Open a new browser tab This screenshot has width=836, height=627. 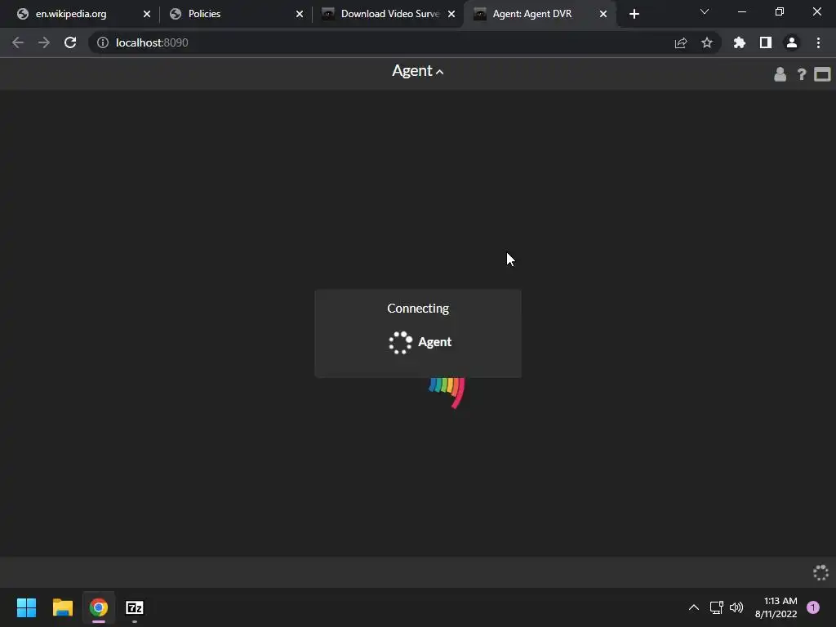click(634, 14)
